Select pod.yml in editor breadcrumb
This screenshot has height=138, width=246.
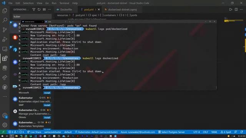point(80,15)
